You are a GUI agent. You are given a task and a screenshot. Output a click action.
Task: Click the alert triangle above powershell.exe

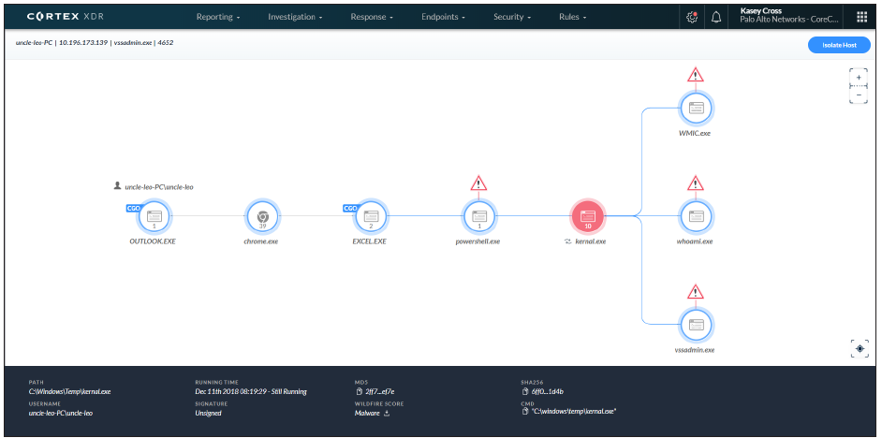(478, 183)
